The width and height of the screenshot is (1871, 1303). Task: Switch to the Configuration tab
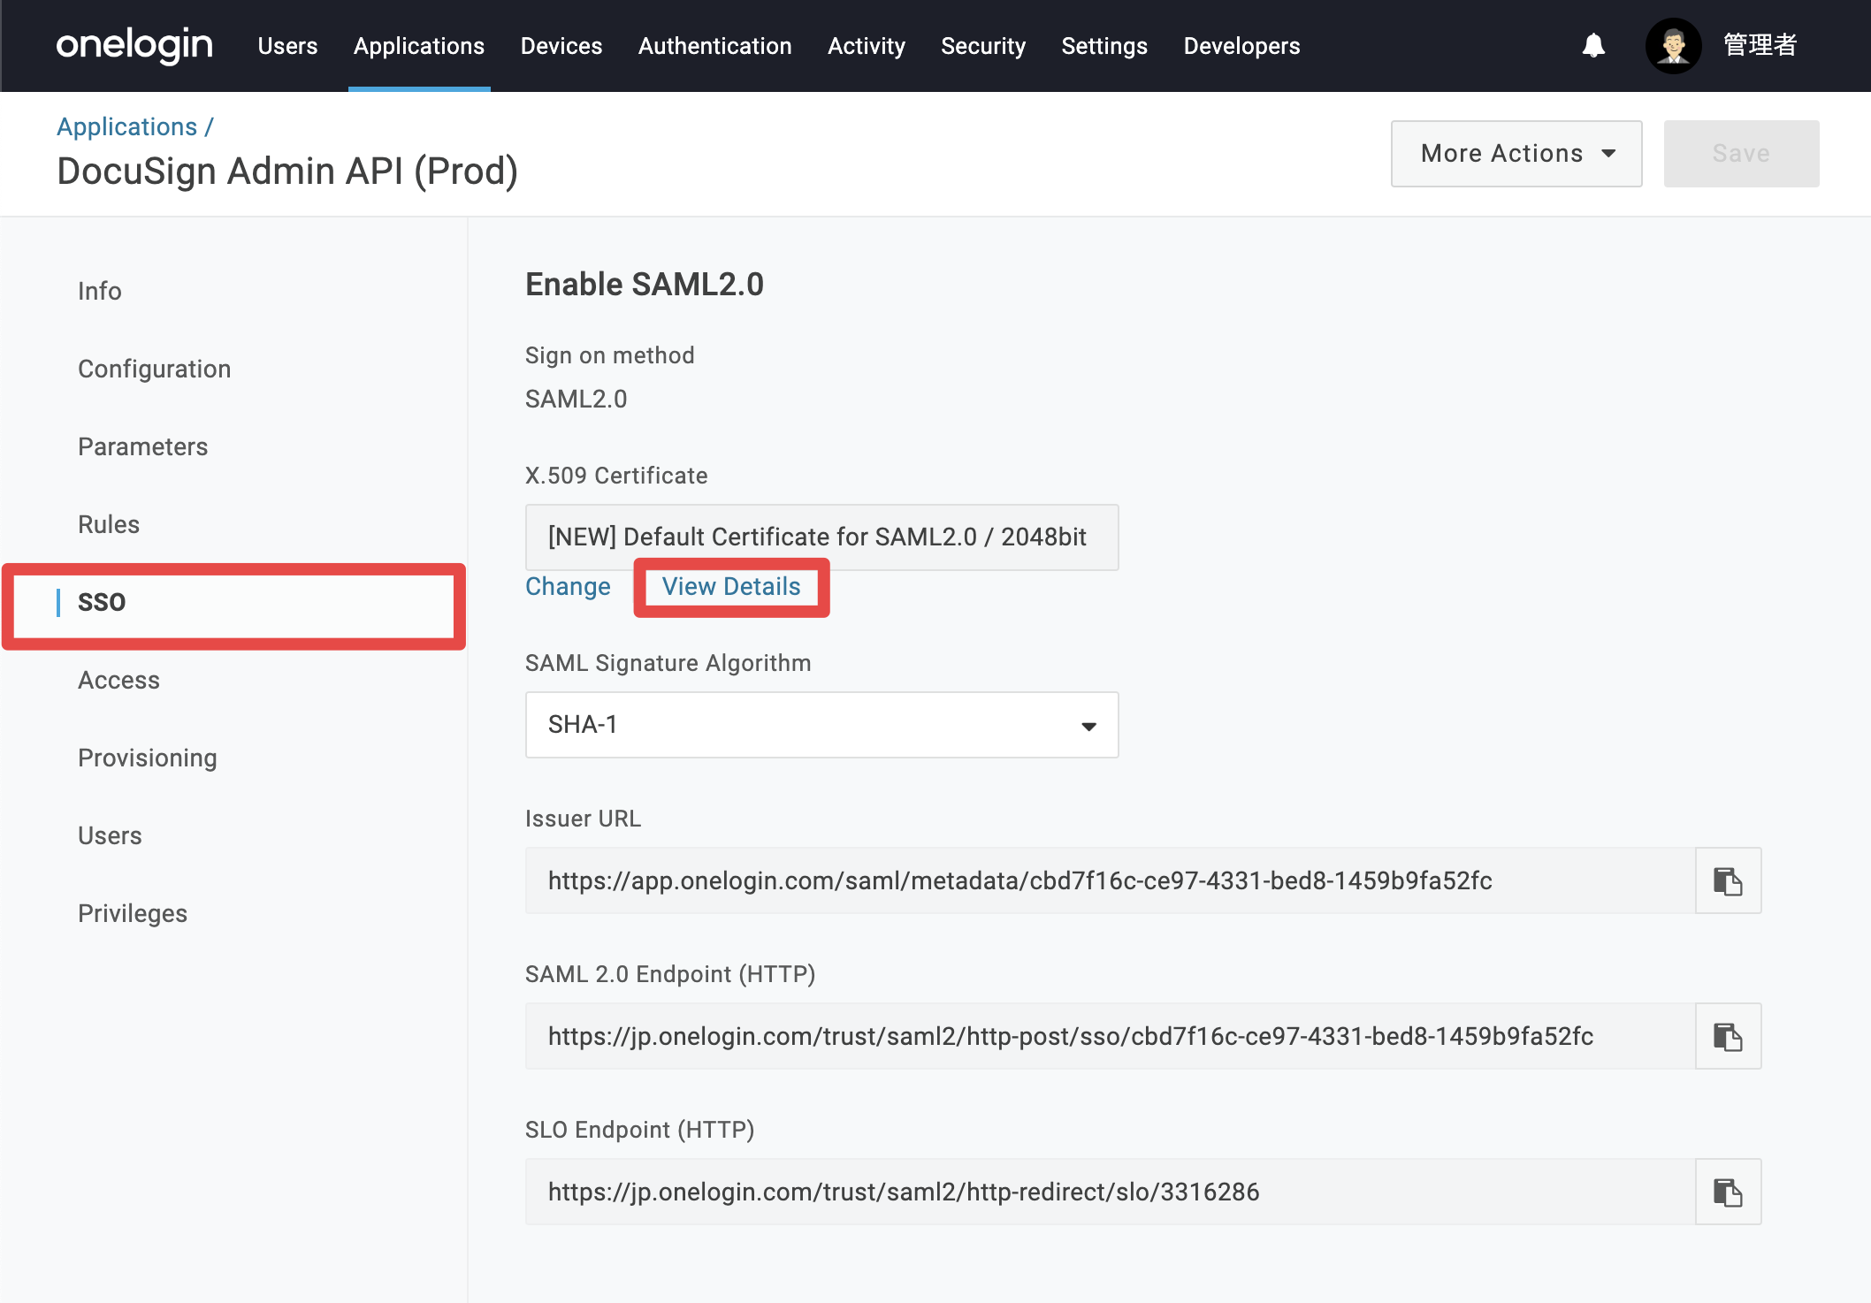coord(155,369)
